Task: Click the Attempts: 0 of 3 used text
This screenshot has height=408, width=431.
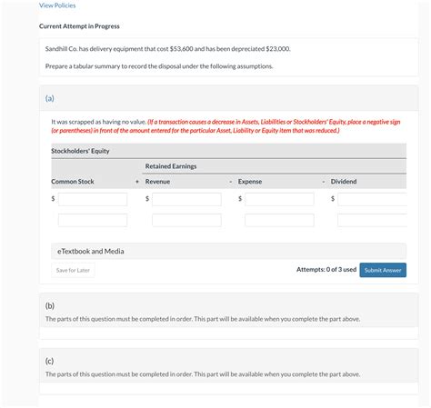Action: (326, 269)
